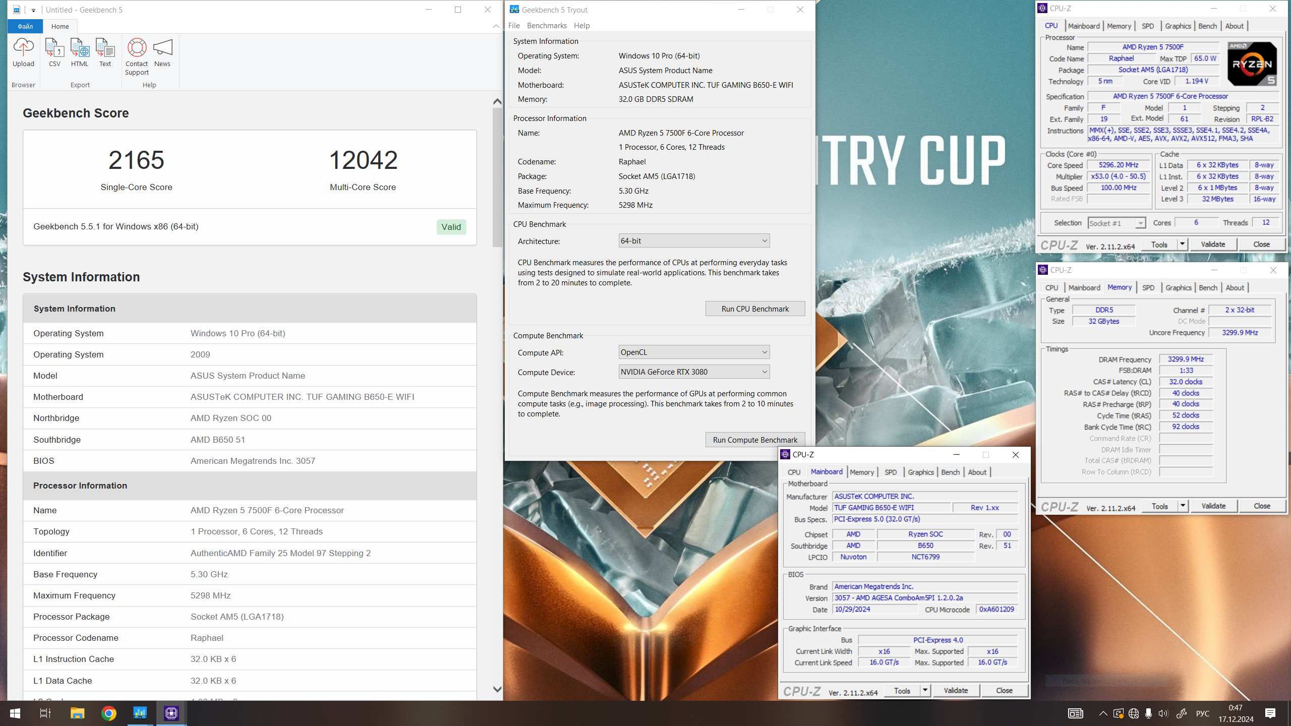Select the Home ribbon tab
This screenshot has width=1291, height=726.
[60, 26]
